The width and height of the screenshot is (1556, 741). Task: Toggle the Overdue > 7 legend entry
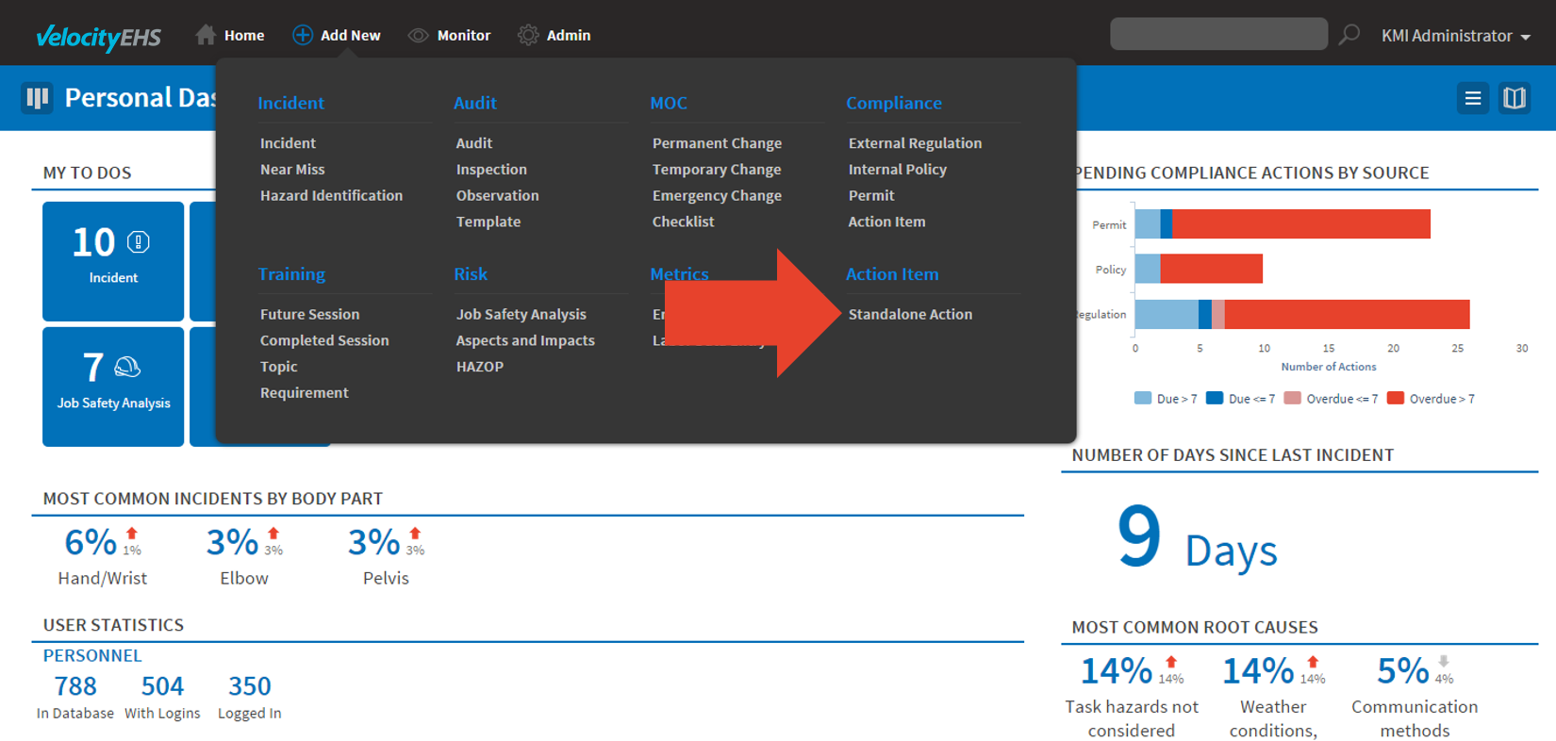click(x=1432, y=399)
